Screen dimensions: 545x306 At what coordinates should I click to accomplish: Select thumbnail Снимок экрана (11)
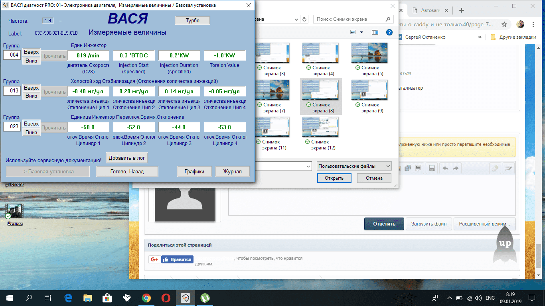(273, 134)
